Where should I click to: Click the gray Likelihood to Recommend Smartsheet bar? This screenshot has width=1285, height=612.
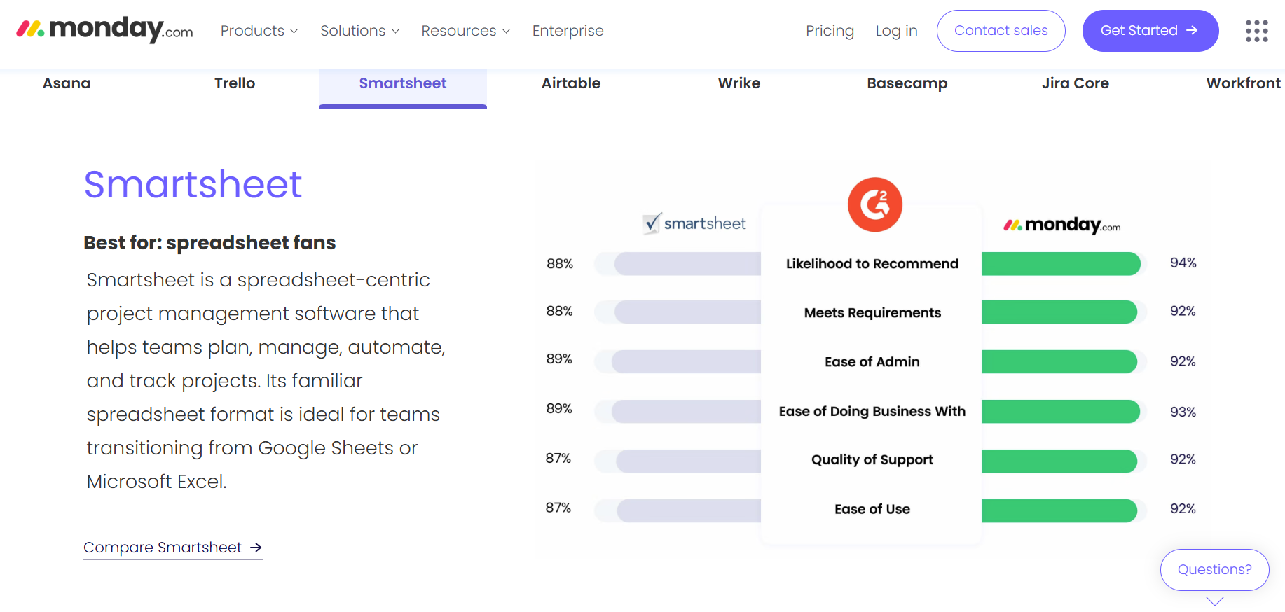tap(687, 264)
